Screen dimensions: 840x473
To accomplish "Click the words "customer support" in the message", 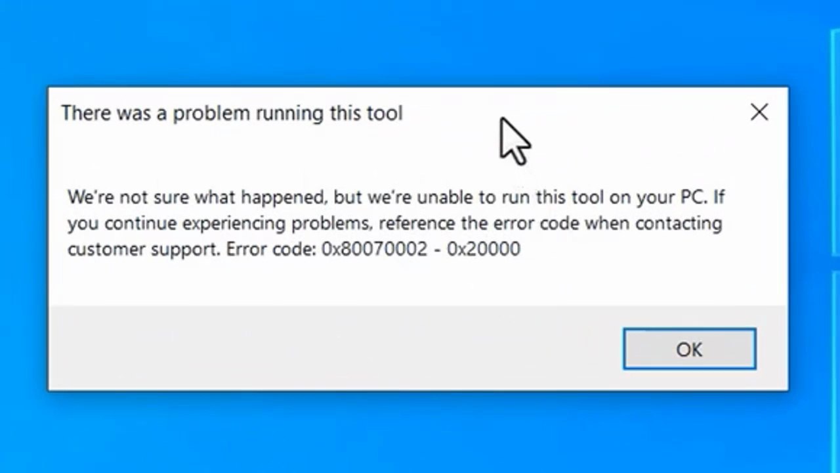I will click(143, 249).
